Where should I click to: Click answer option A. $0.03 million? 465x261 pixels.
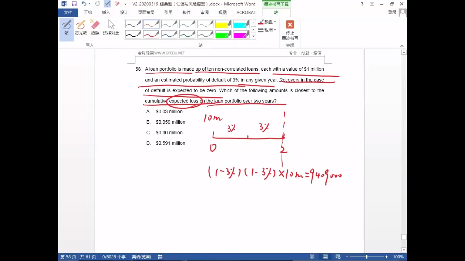(164, 112)
